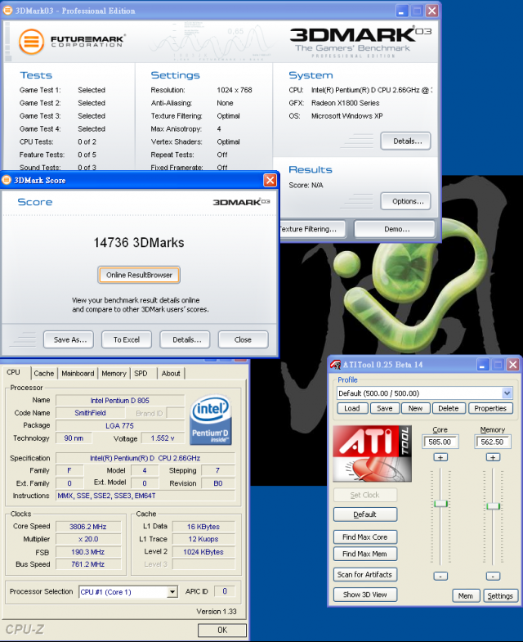Image resolution: width=523 pixels, height=642 pixels.
Task: Click the FSB value 190.3 MHz
Action: pos(88,552)
